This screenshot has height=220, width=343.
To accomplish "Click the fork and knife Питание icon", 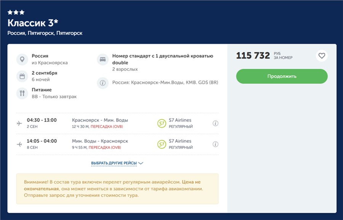I will click(22, 93).
